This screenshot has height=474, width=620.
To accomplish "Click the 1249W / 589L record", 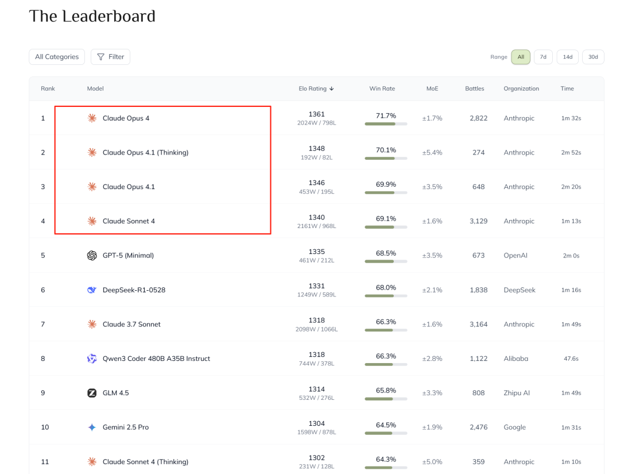I will (317, 295).
